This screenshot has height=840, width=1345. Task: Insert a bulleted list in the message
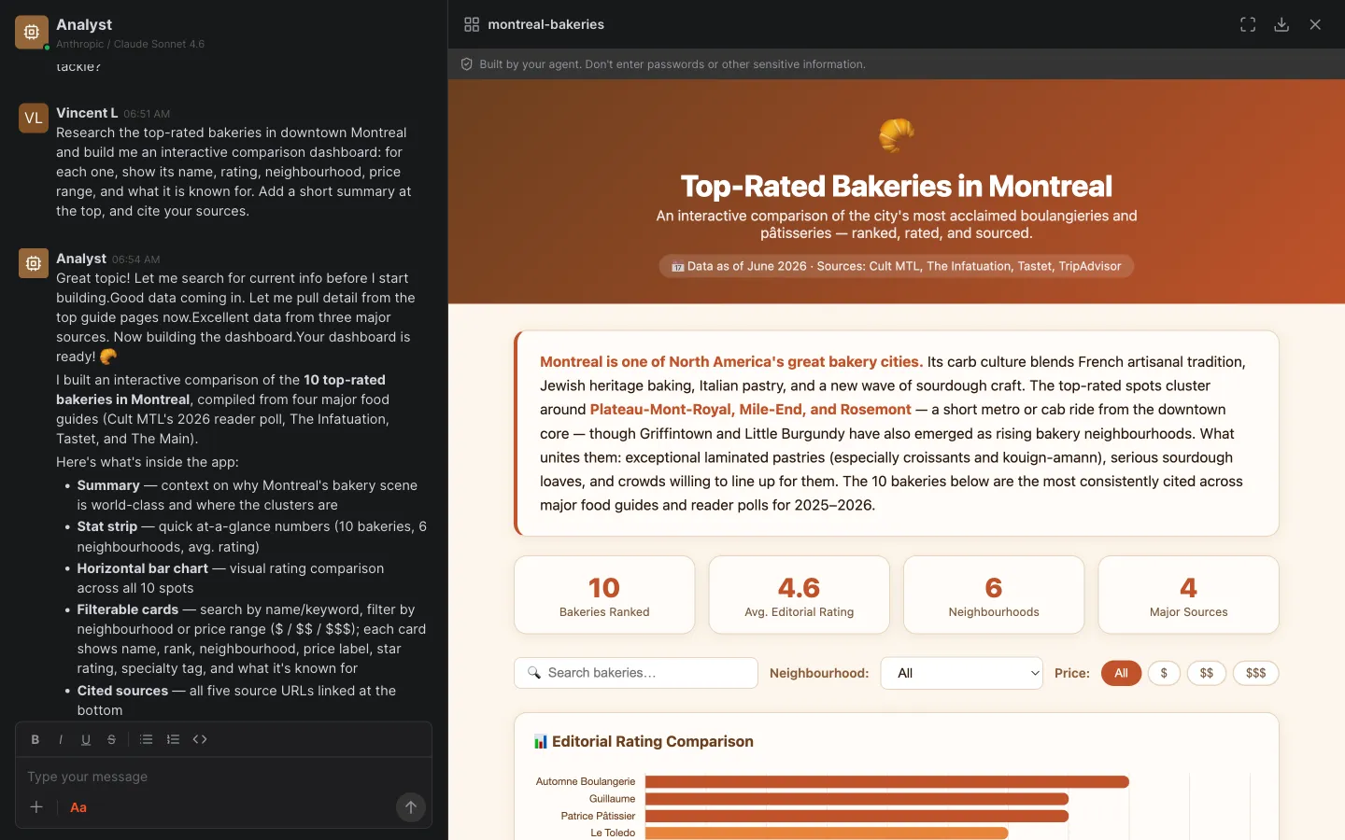(147, 739)
